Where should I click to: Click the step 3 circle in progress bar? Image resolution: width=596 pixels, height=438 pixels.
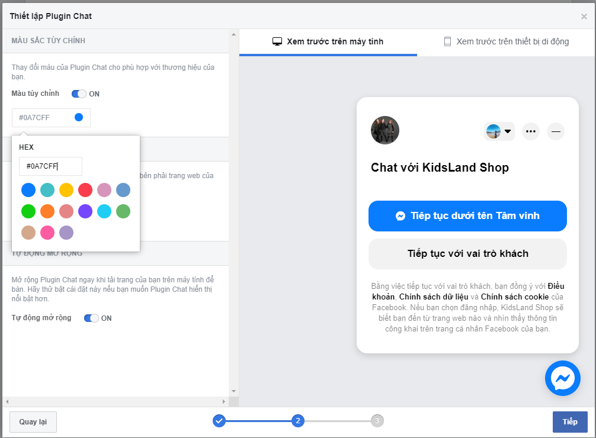coord(377,421)
